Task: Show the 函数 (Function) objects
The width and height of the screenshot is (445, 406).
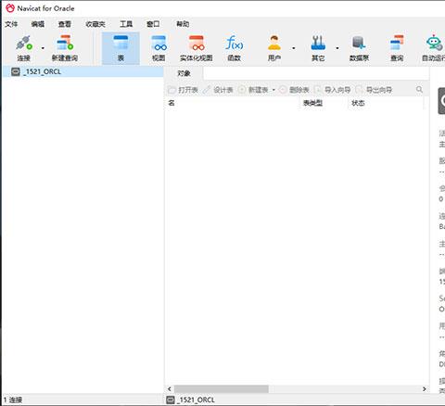Action: (234, 48)
